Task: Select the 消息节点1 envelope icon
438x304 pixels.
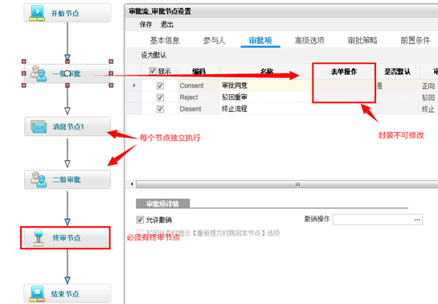Action: pos(39,126)
